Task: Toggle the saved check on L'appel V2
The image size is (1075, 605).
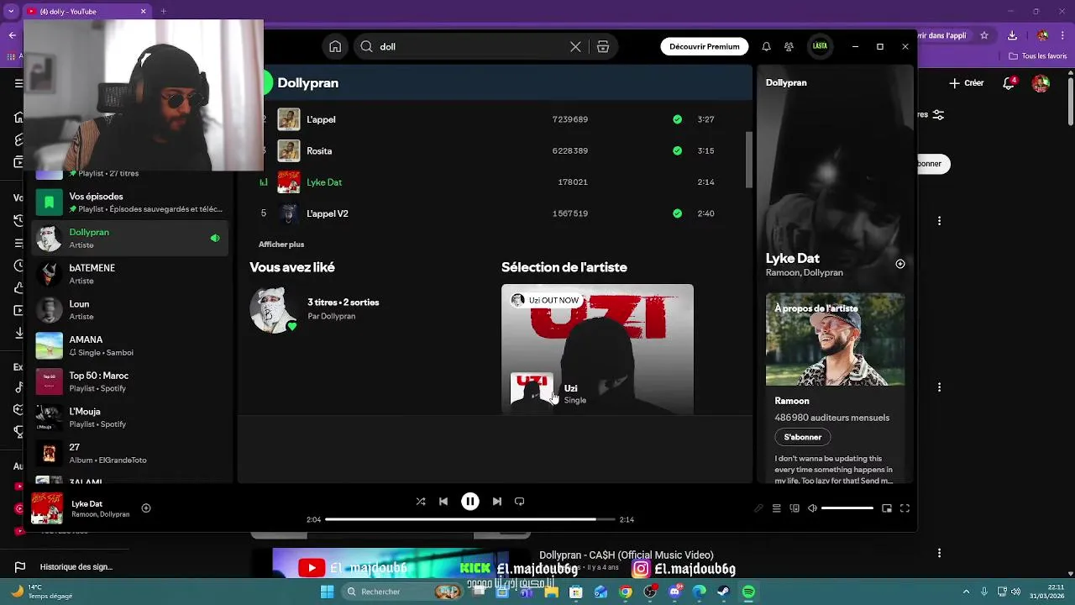Action: [x=677, y=213]
